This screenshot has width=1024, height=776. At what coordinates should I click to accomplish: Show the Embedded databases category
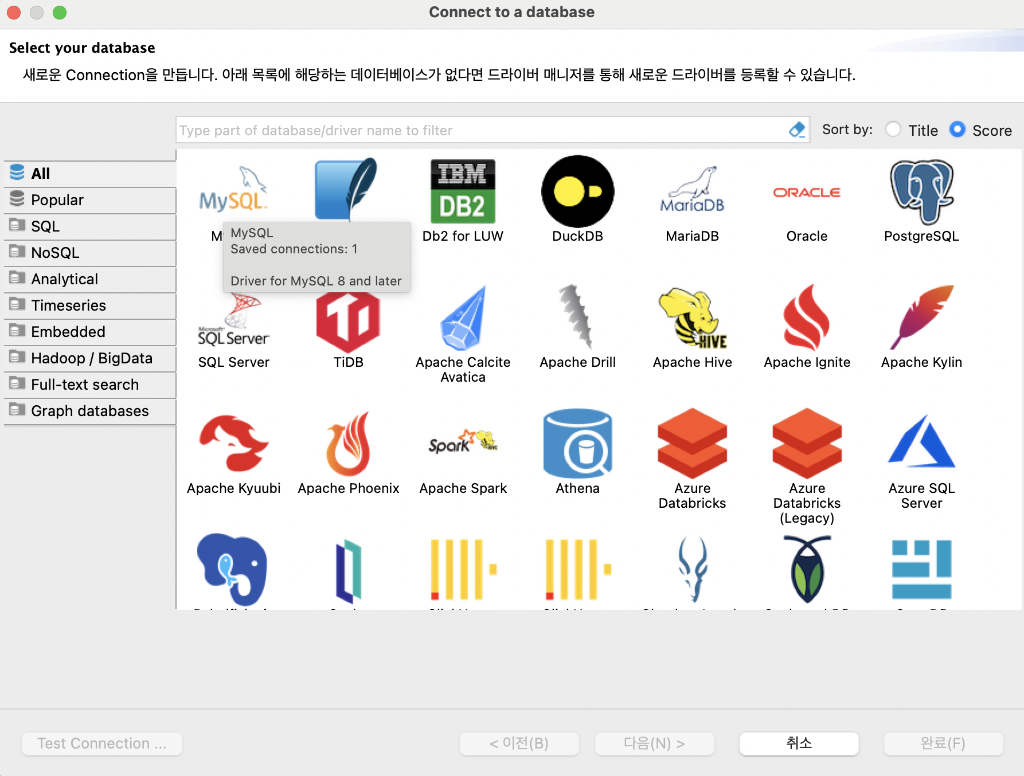tap(90, 332)
